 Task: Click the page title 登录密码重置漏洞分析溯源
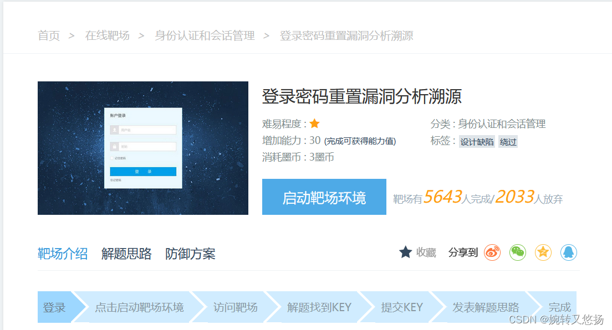362,96
